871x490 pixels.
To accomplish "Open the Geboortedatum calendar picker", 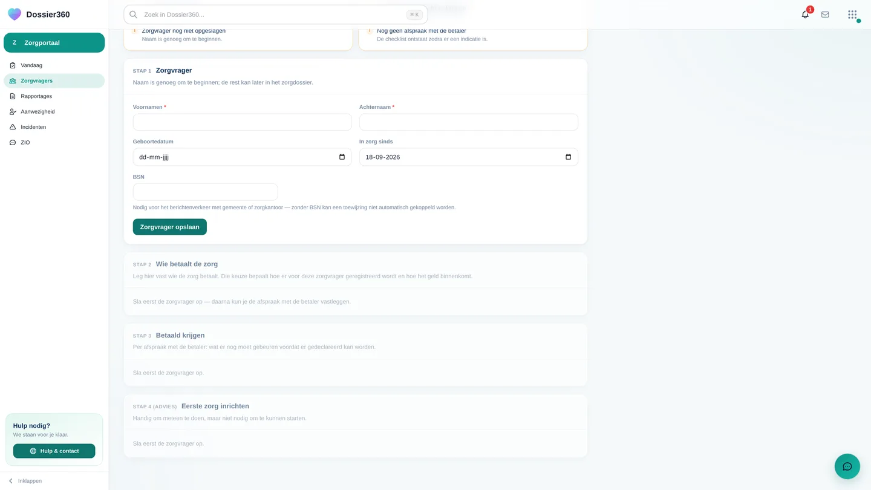I will (342, 157).
